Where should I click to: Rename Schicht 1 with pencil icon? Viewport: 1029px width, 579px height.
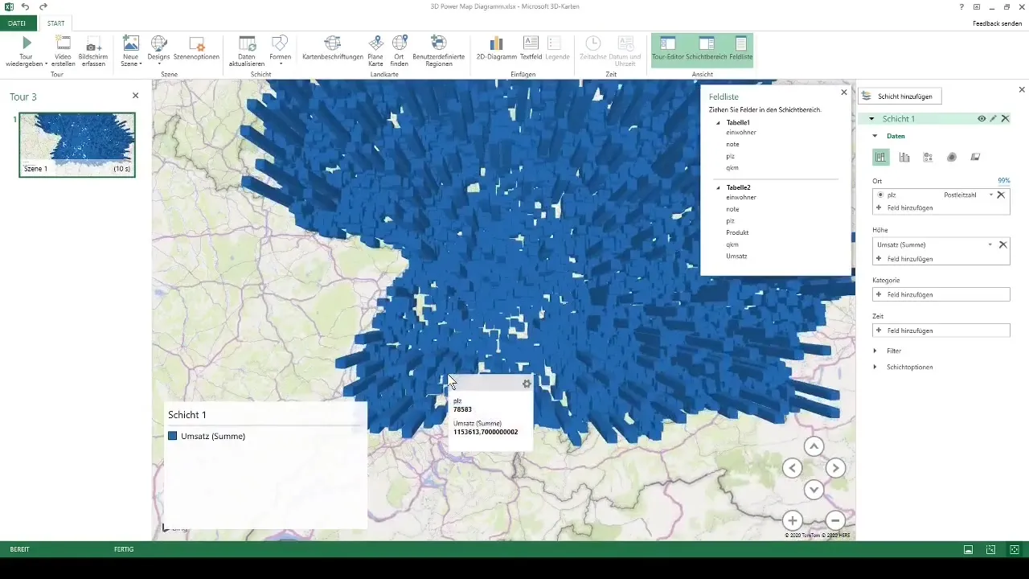click(994, 118)
